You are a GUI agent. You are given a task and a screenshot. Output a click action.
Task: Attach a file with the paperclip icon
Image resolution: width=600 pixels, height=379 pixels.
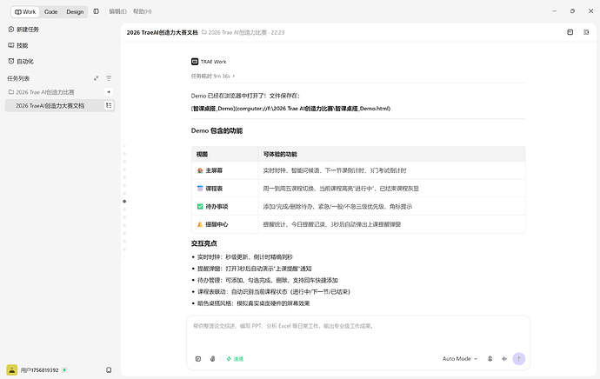point(212,359)
